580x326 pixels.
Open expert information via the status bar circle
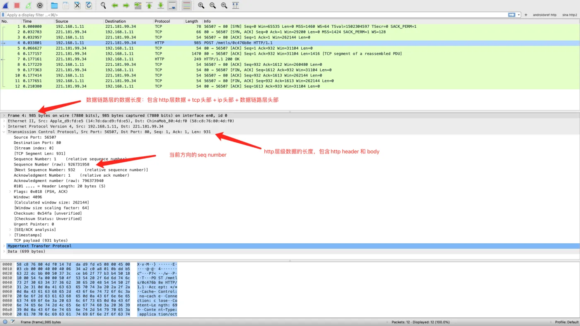[5, 322]
